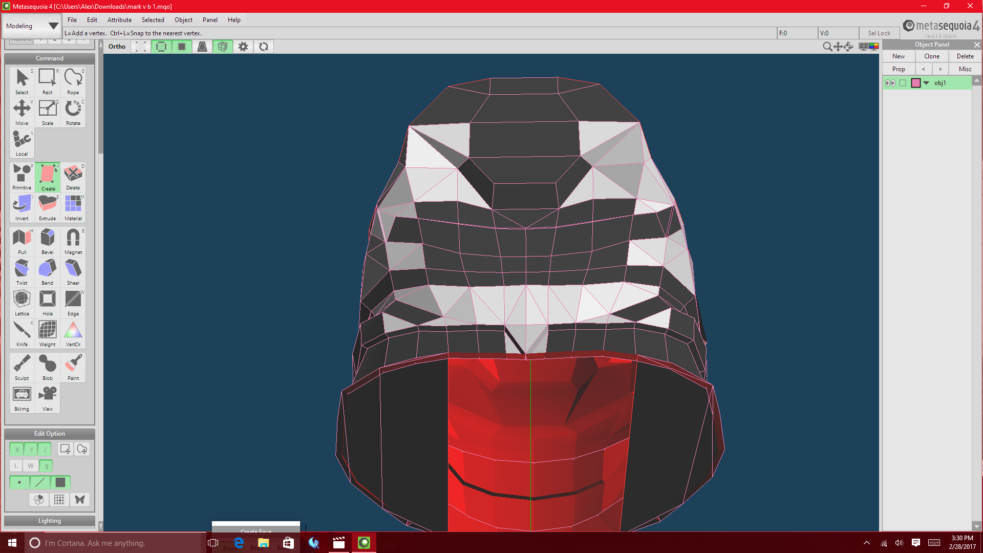Screen dimensions: 983x553
Task: Toggle face editing mode square button
Action: [60, 482]
